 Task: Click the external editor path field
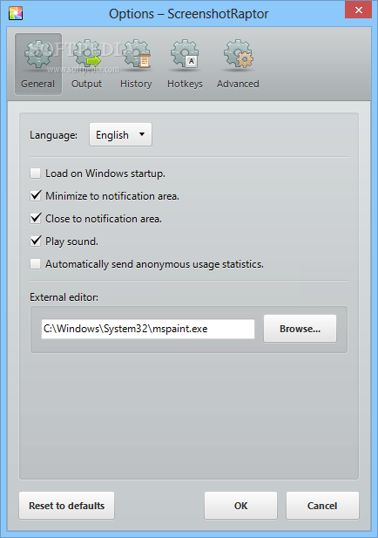coord(148,329)
